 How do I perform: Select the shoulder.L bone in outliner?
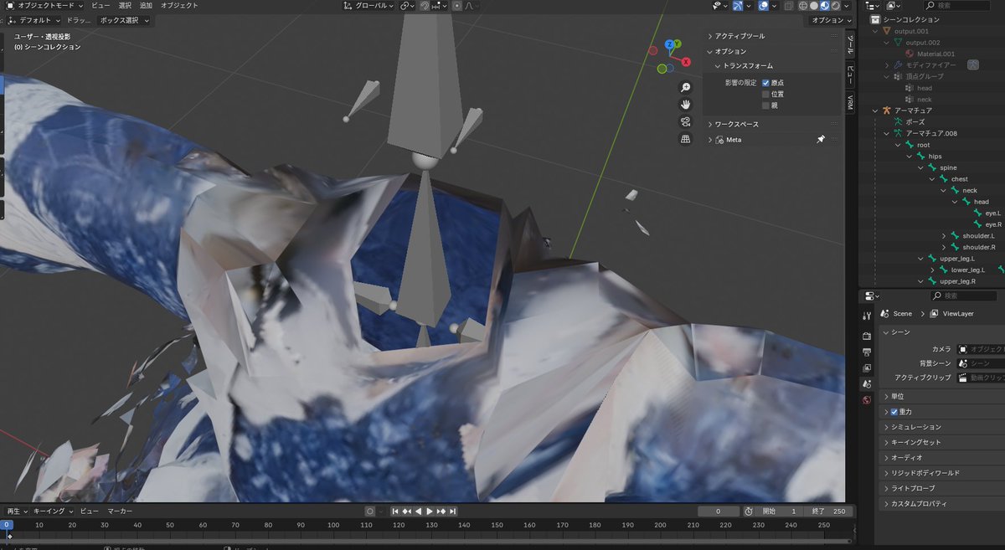click(978, 236)
